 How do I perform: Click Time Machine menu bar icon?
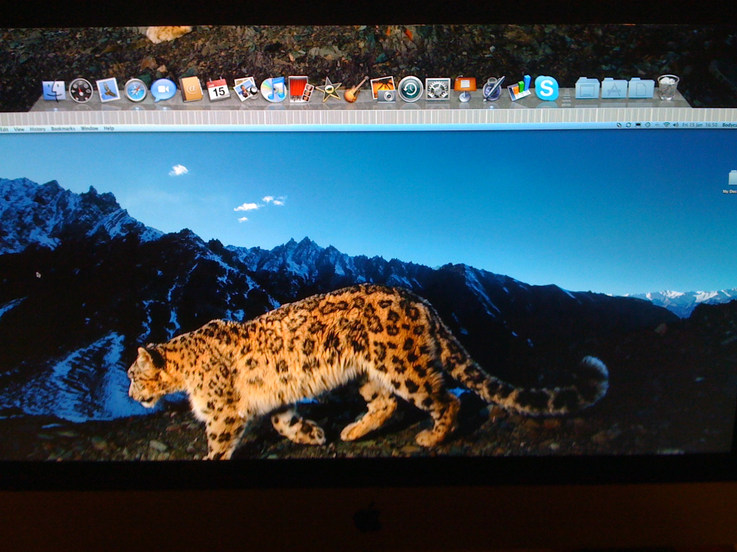[x=648, y=125]
